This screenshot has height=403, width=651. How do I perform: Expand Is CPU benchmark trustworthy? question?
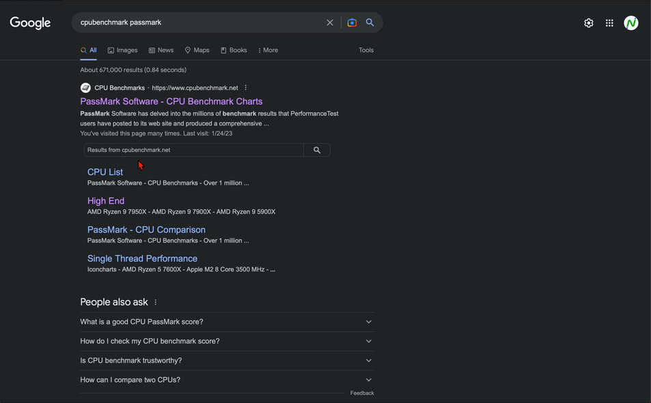[x=227, y=361]
